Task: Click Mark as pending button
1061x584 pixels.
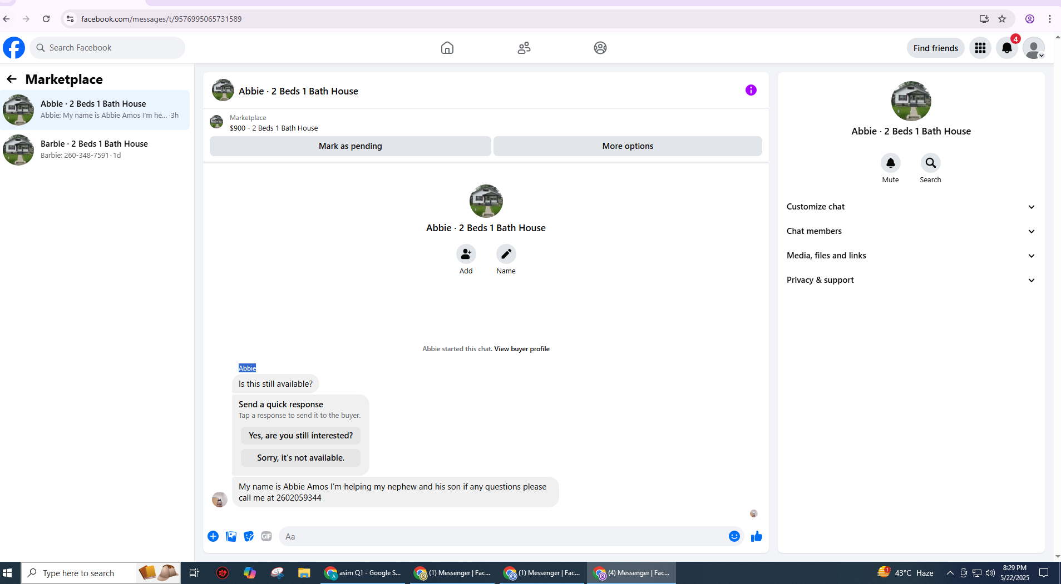Action: point(351,146)
